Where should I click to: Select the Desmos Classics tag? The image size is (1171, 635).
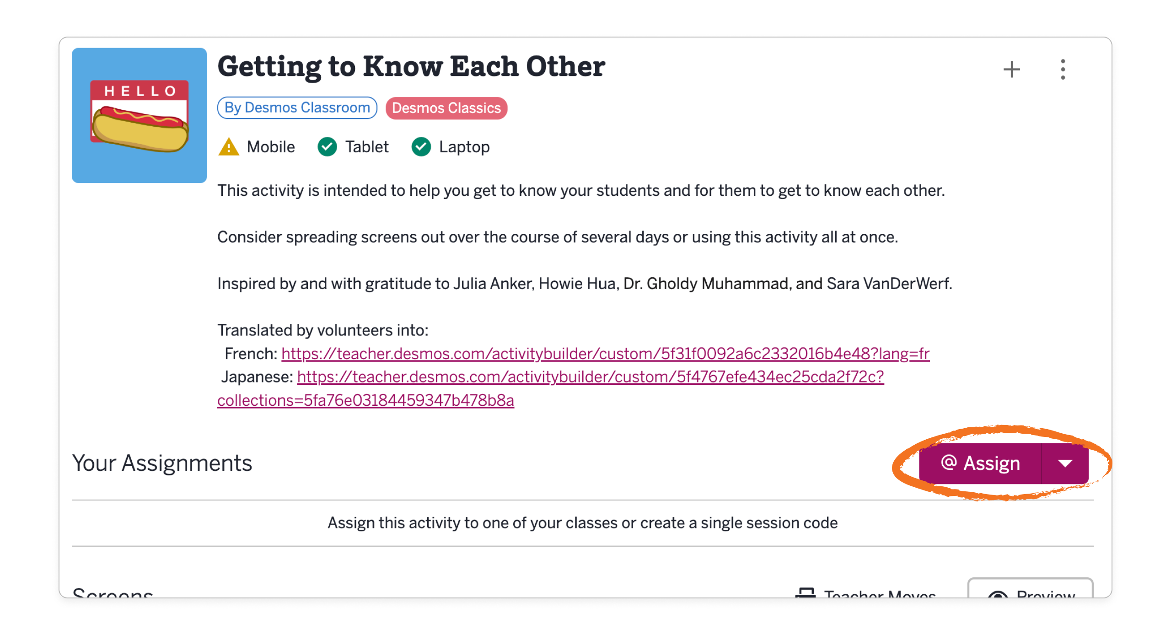(x=446, y=108)
